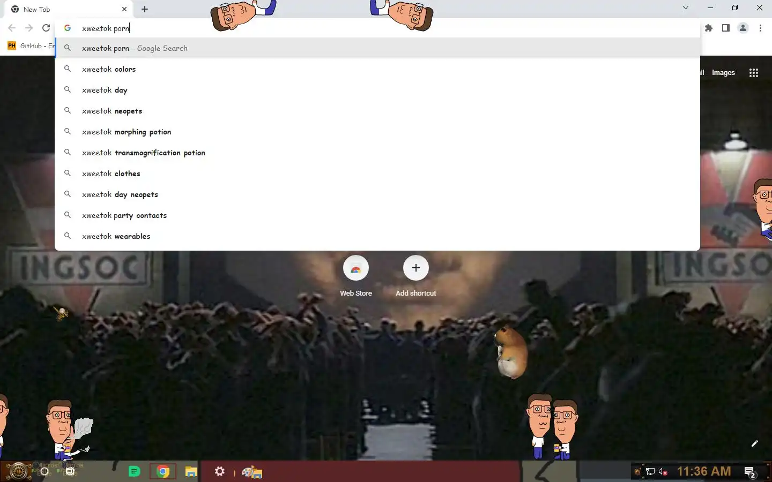Click the 11:36 AM clock
Image resolution: width=772 pixels, height=482 pixels.
click(704, 471)
